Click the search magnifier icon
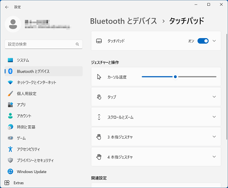This screenshot has height=188, width=228. click(78, 44)
